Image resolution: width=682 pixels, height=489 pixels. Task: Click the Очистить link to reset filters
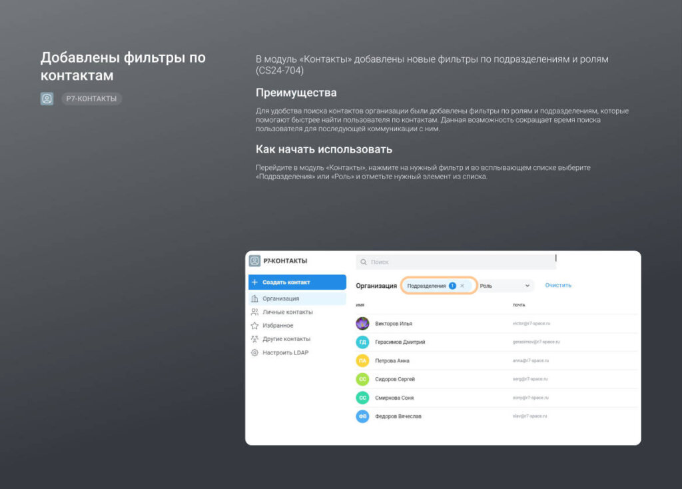[558, 285]
